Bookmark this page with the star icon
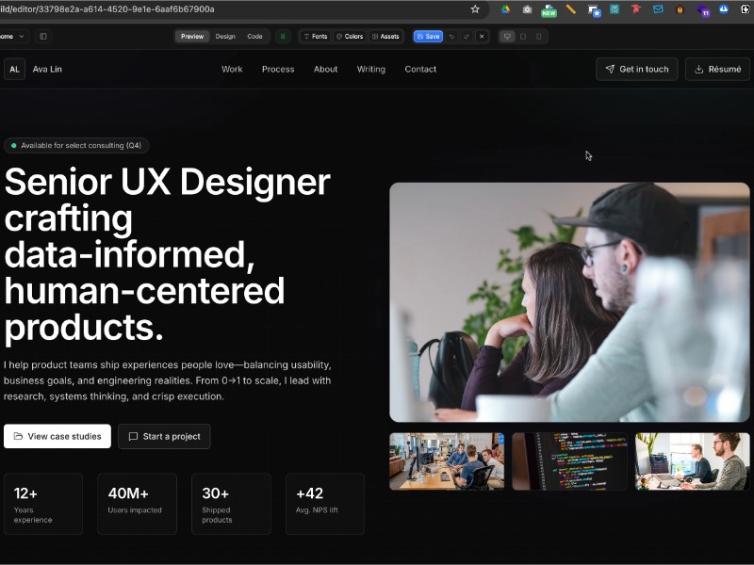Viewport: 754px width, 565px height. (x=475, y=9)
